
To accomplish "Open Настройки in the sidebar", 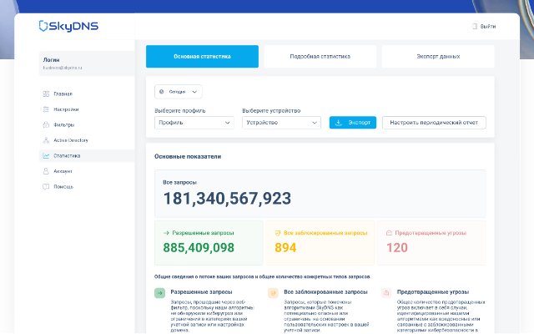I will 87,109.
